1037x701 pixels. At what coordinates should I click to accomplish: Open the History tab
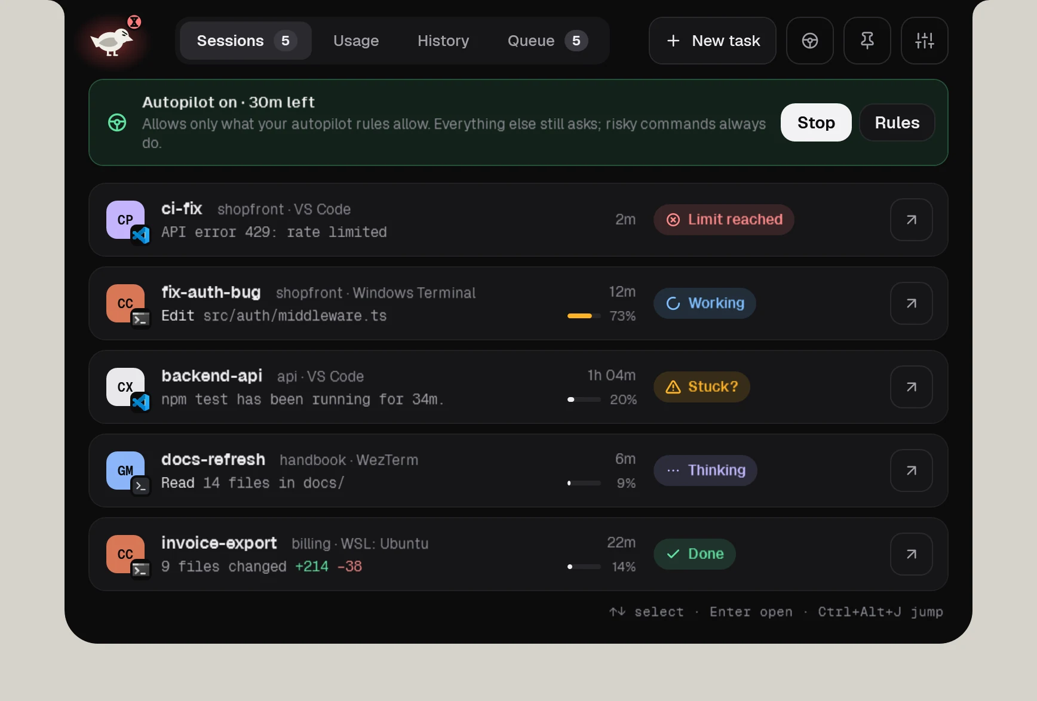click(443, 41)
